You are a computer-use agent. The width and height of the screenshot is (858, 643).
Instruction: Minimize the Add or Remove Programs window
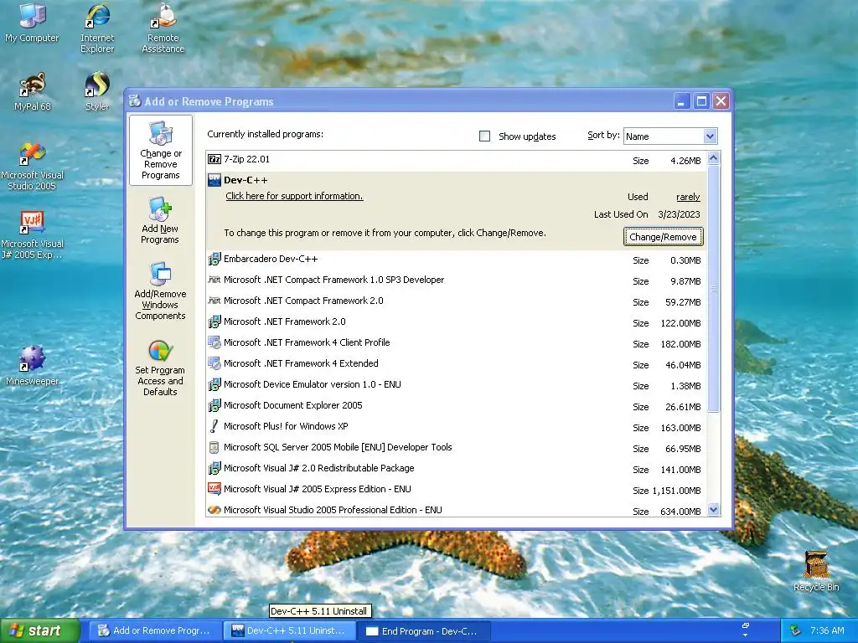(x=682, y=101)
